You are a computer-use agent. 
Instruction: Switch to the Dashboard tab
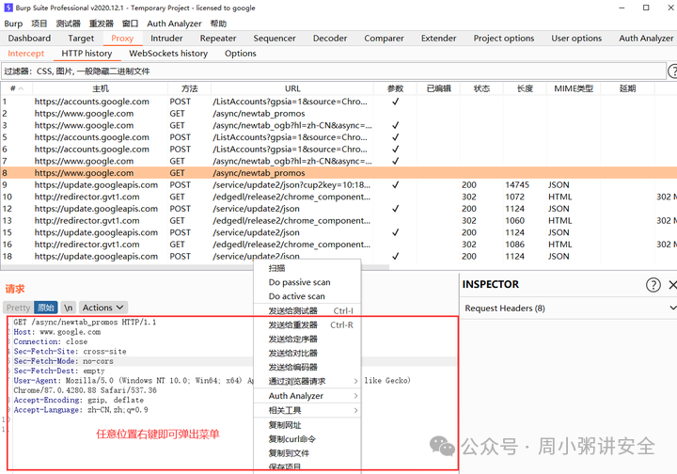pyautogui.click(x=29, y=39)
